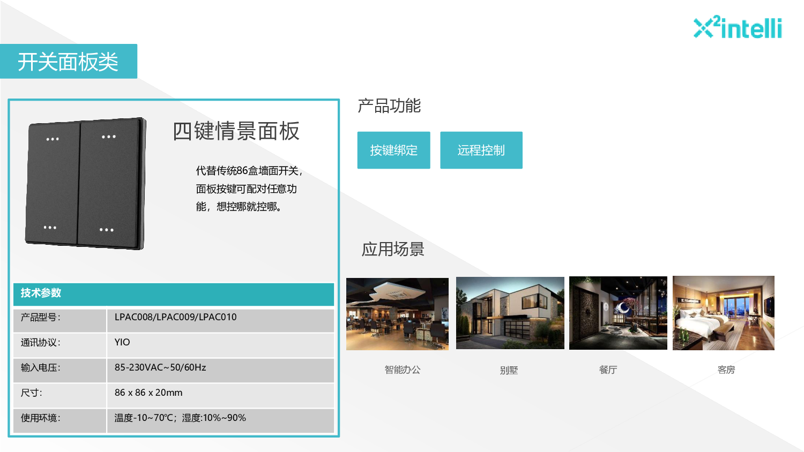Click the 按键绑定 feature button
Image resolution: width=804 pixels, height=452 pixels.
[393, 150]
